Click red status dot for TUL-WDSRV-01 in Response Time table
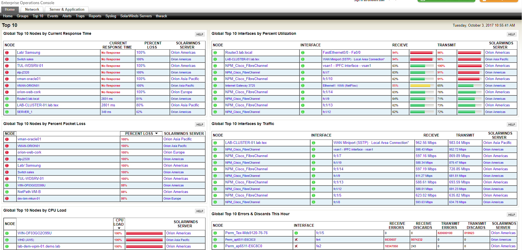The width and height of the screenshot is (522, 250). click(7, 66)
